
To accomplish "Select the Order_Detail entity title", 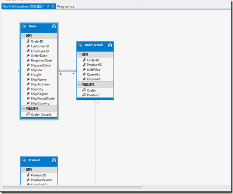I will pos(94,45).
